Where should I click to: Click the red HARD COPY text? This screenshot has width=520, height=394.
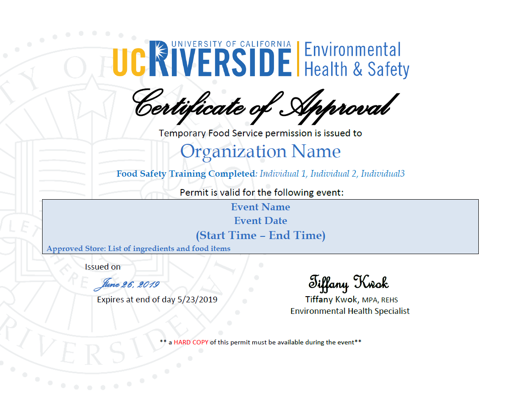pyautogui.click(x=191, y=342)
